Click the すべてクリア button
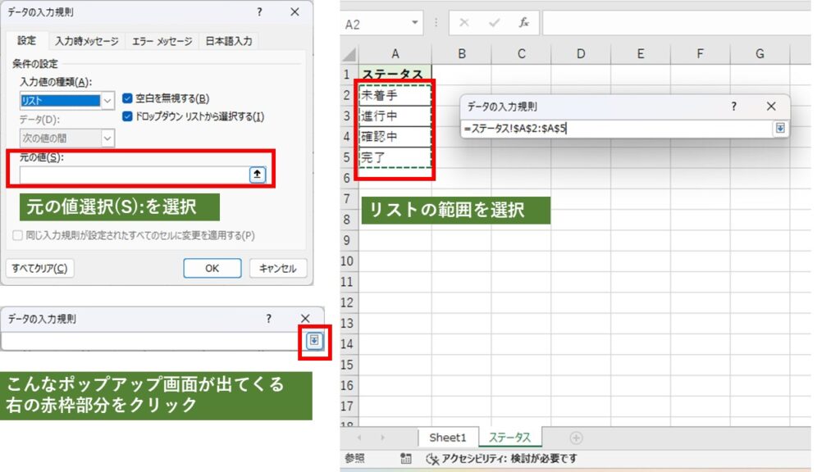This screenshot has height=472, width=840. [x=39, y=268]
